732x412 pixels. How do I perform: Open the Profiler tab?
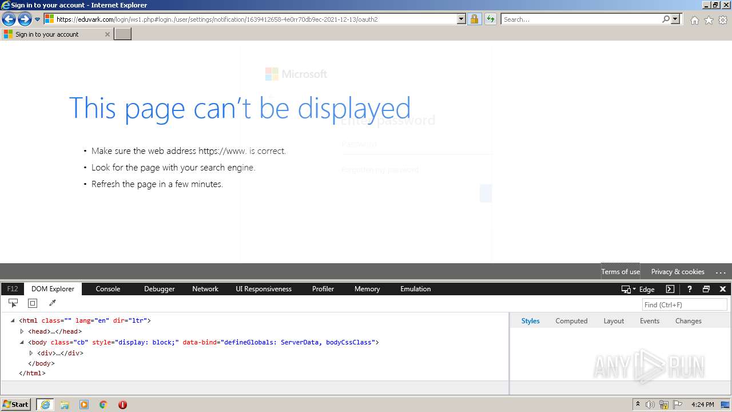tap(323, 289)
